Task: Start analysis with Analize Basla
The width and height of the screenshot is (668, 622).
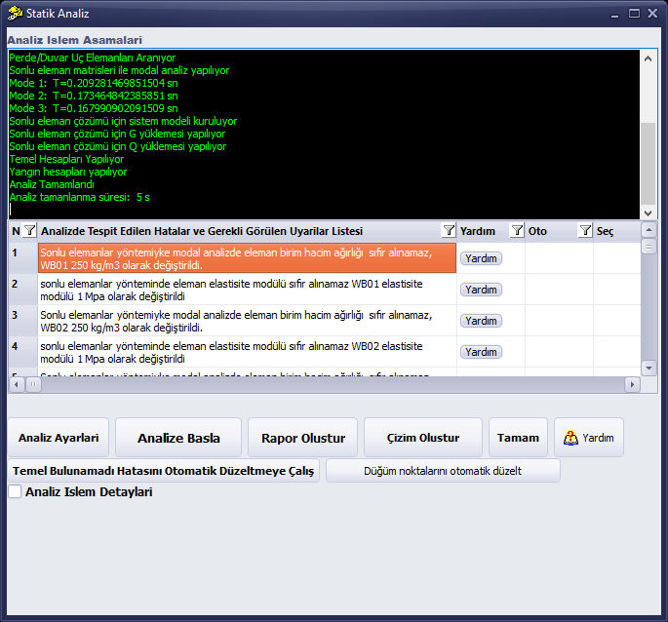Action: [x=178, y=438]
